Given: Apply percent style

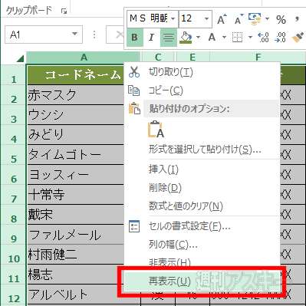Looking at the screenshot, I should point(281,19).
